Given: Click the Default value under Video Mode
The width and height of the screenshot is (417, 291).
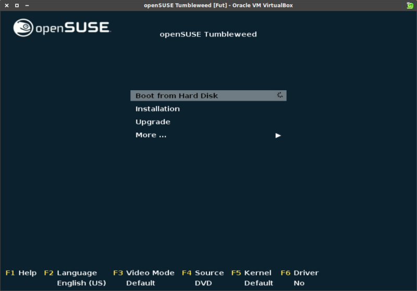Looking at the screenshot, I should (140, 283).
